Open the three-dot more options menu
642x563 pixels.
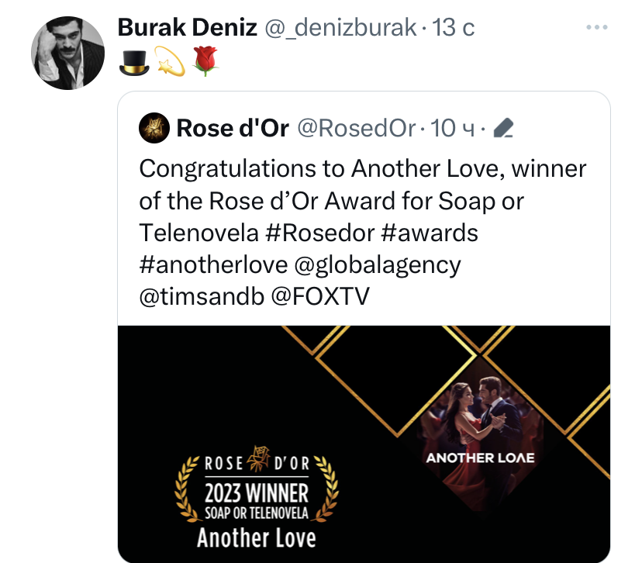click(x=596, y=28)
